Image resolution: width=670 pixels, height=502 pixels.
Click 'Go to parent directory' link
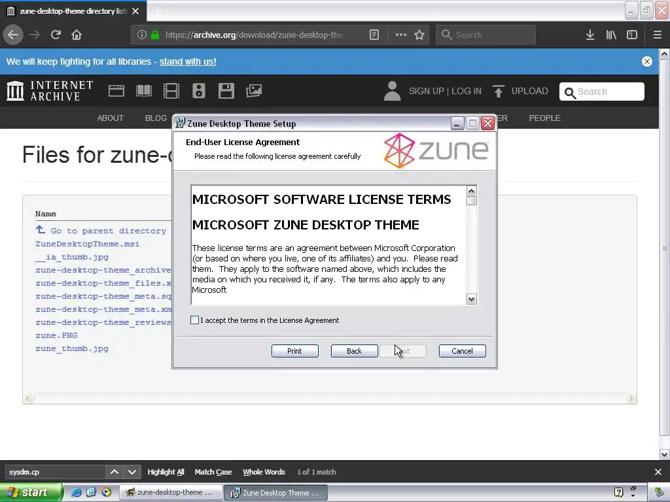coord(108,231)
